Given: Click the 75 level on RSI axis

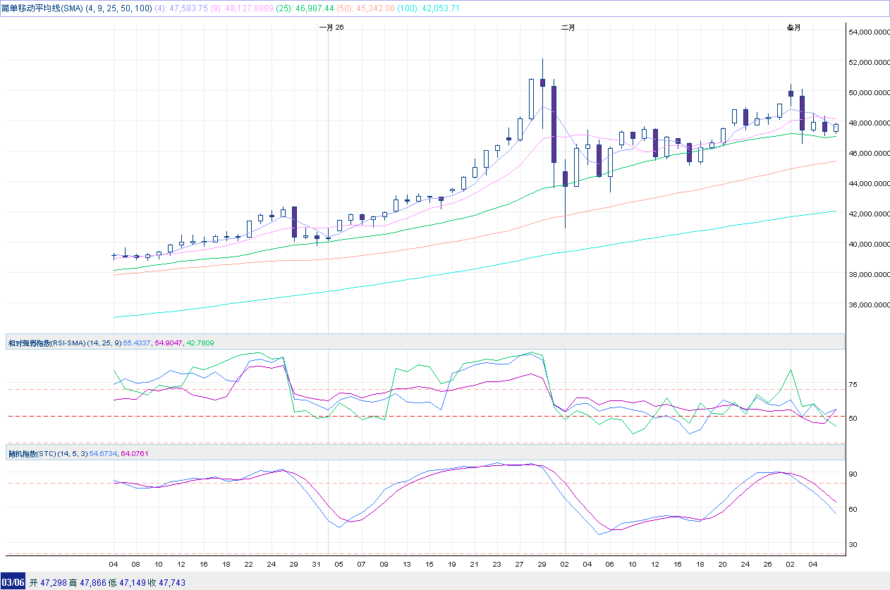Looking at the screenshot, I should click(853, 385).
